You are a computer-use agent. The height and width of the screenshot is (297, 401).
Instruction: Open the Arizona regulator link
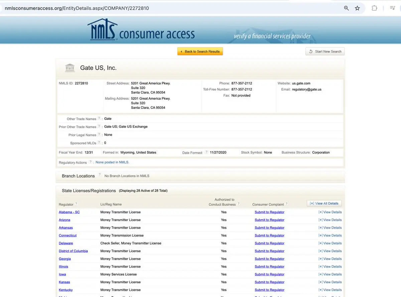click(64, 220)
